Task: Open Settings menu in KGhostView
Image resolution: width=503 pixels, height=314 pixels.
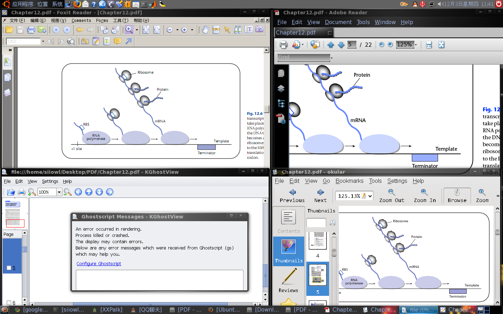Action: 50,181
